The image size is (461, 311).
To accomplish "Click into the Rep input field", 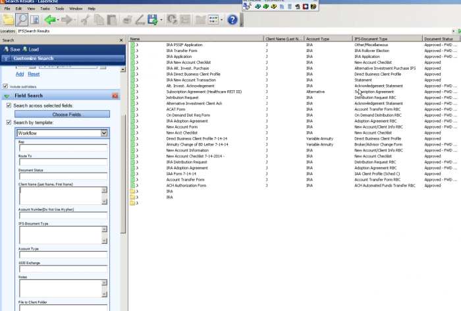I will point(63,148).
